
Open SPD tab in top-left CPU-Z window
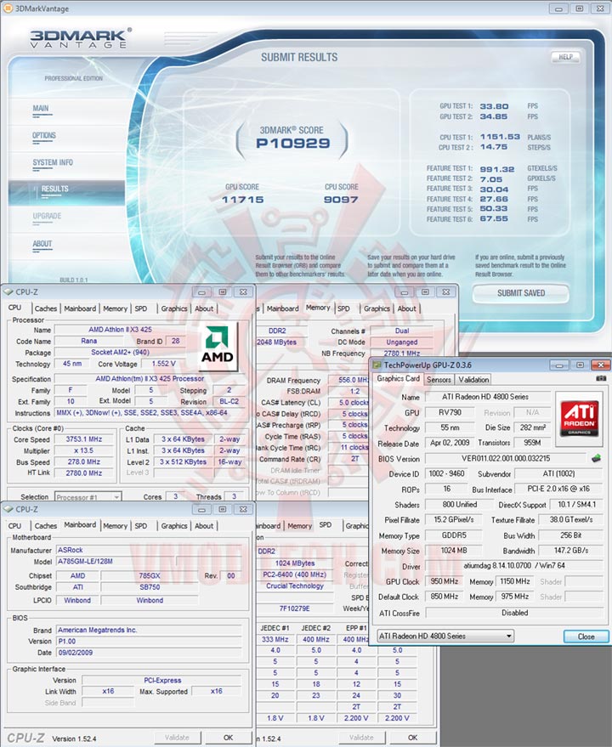point(141,308)
